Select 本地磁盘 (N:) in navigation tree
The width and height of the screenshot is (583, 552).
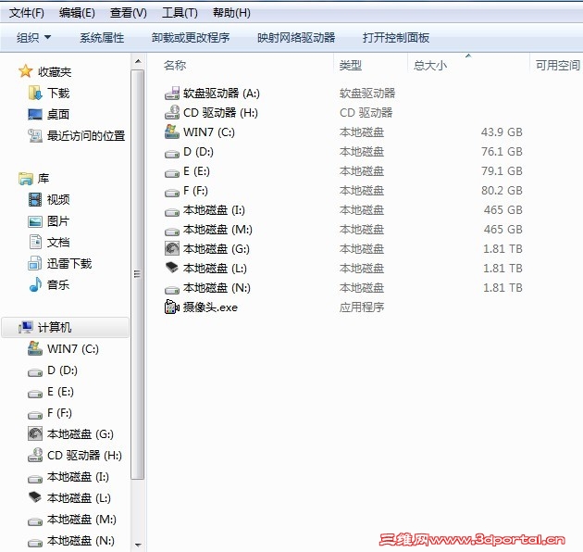71,541
